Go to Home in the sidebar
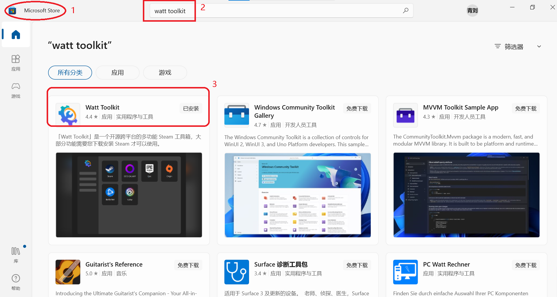The width and height of the screenshot is (557, 297). coord(16,35)
